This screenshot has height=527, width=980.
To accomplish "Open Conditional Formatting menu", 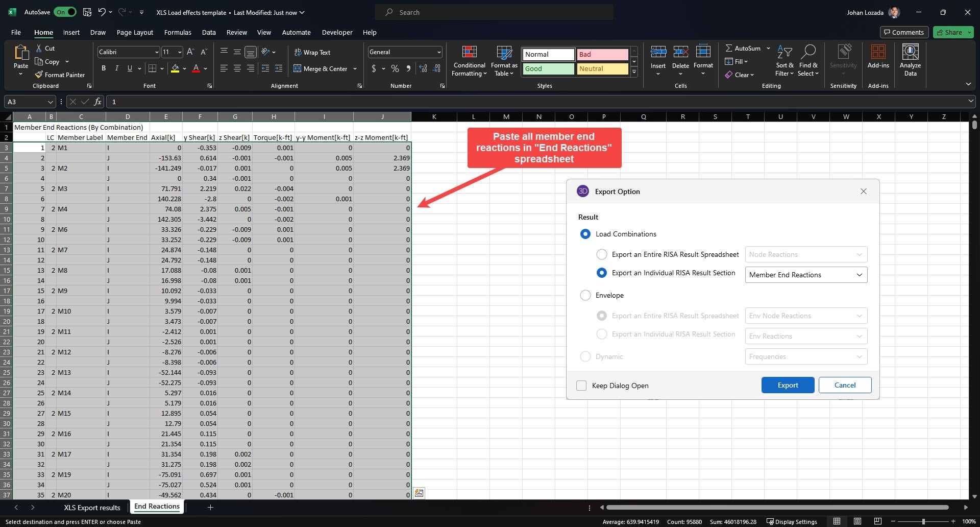I will click(x=469, y=61).
